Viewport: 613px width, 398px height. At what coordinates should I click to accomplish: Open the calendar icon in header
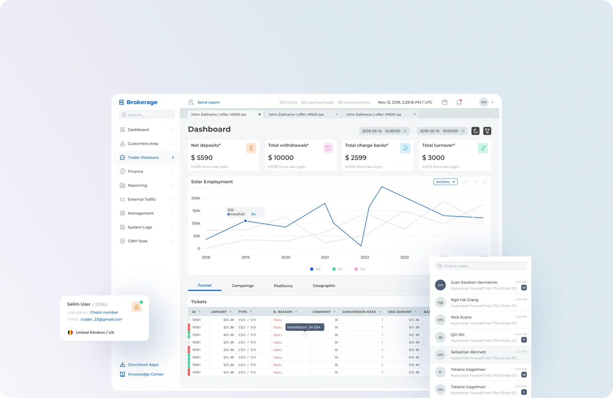[444, 102]
